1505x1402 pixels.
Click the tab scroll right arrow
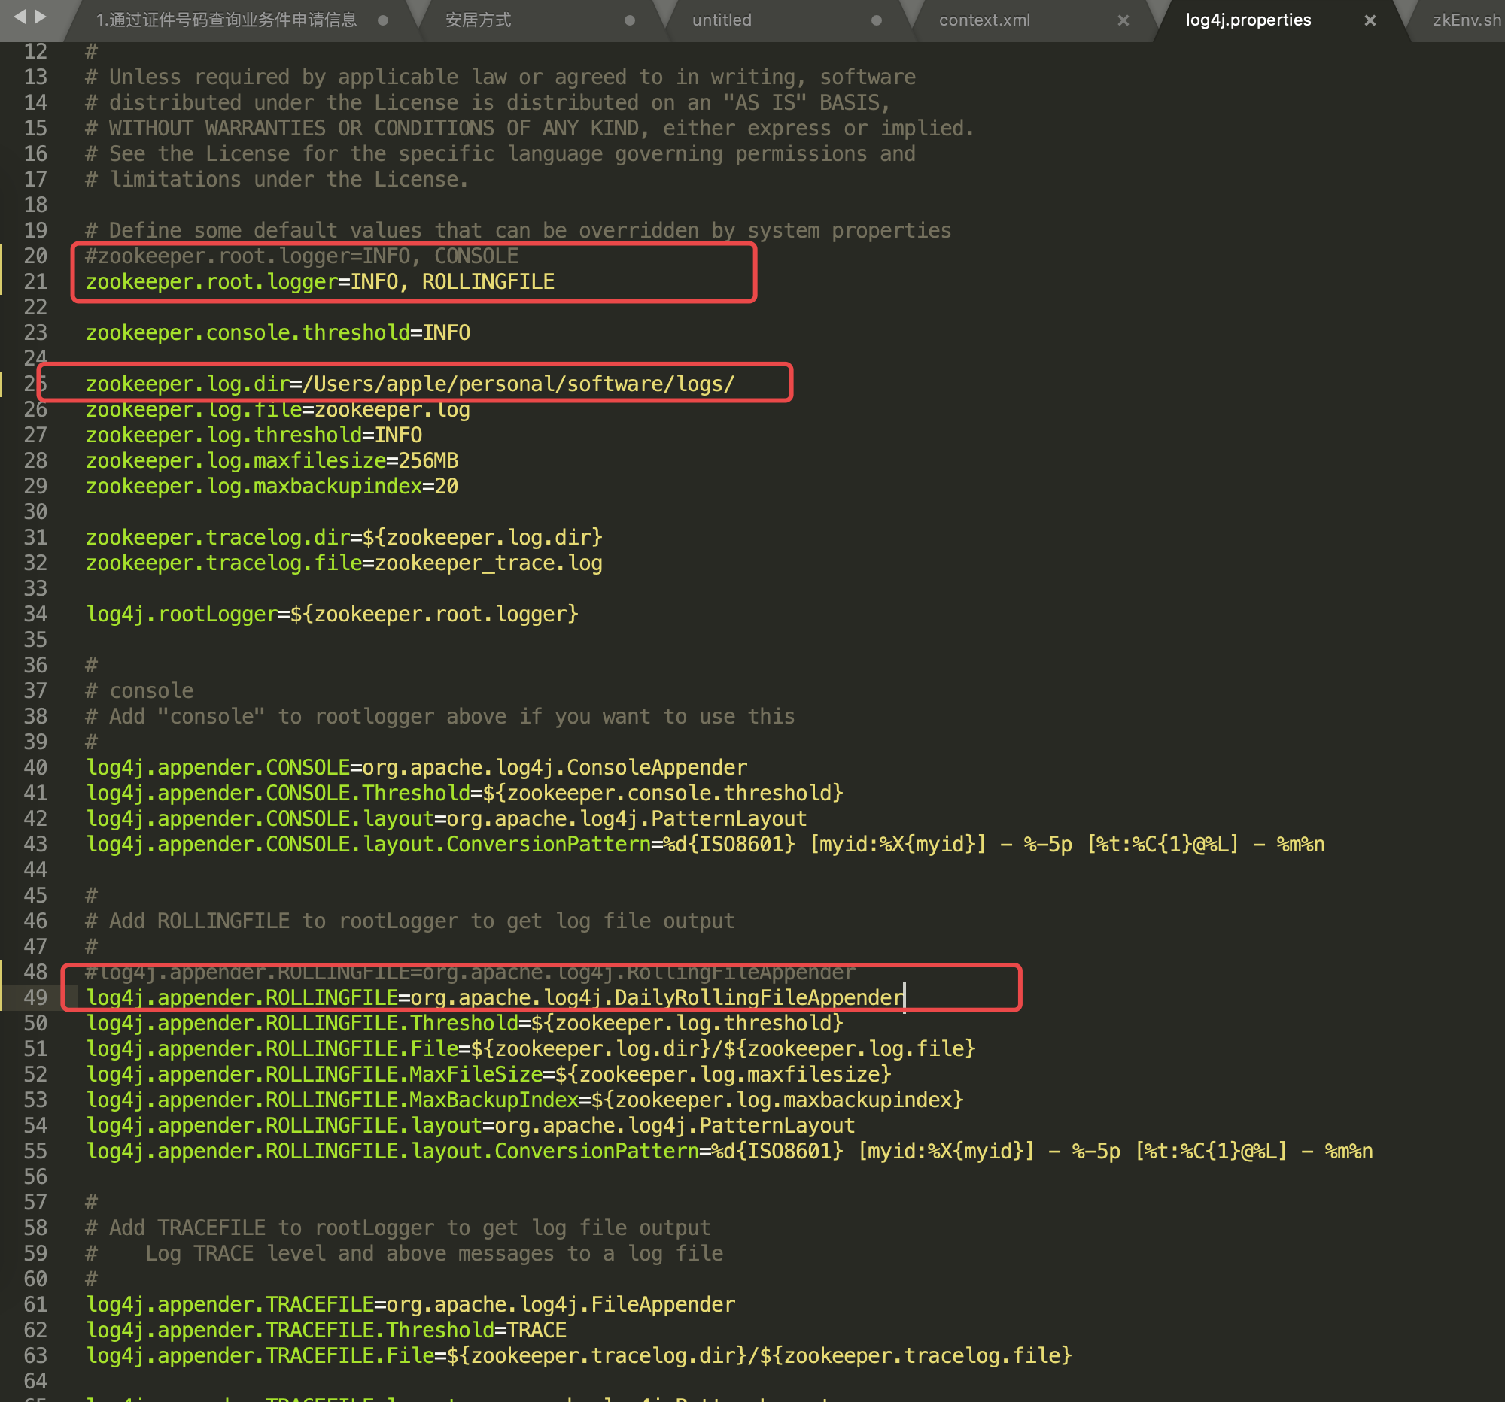[41, 16]
